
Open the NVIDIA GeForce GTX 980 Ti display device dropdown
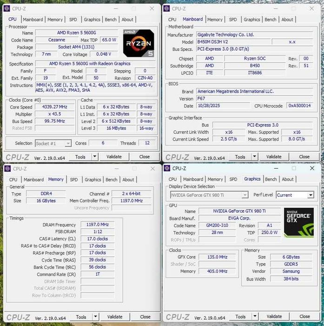209,195
